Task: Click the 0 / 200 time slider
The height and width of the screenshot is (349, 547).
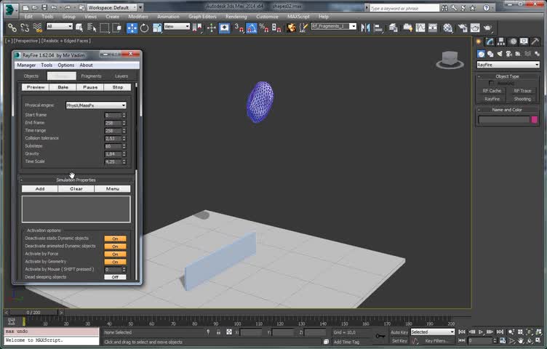Action: click(x=33, y=312)
